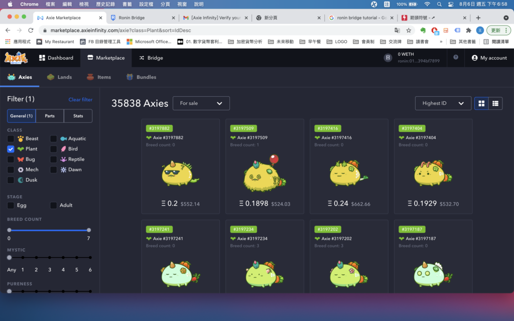Open the help question mark icon
The width and height of the screenshot is (514, 321).
pyautogui.click(x=456, y=57)
